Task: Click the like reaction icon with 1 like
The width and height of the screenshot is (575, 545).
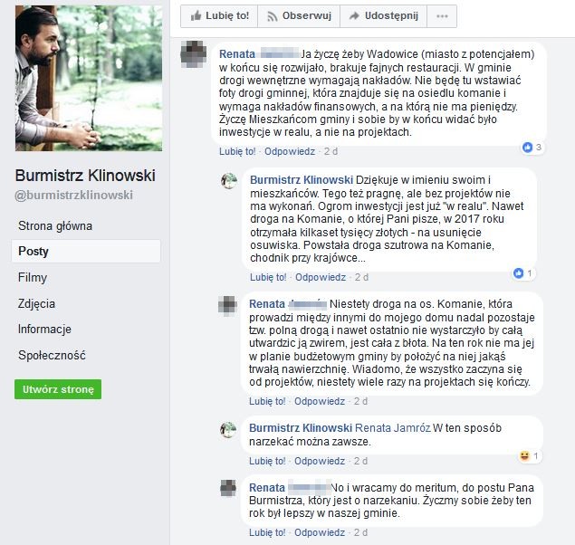Action: click(518, 273)
